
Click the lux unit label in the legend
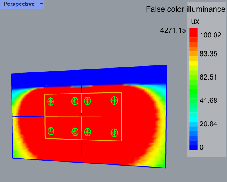194,21
